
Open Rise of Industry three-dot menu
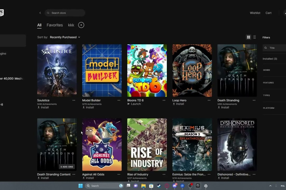164,174
